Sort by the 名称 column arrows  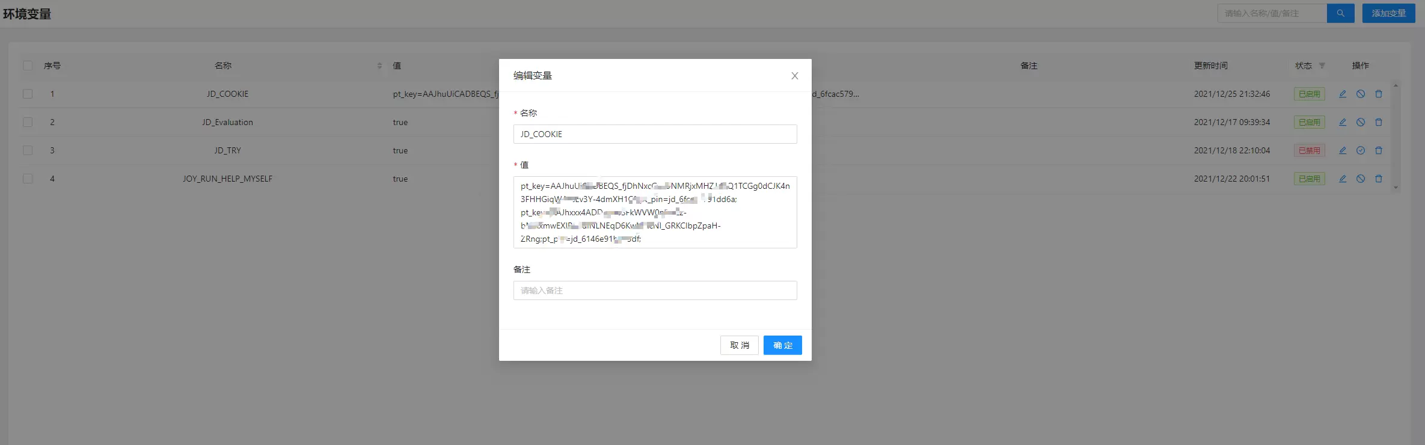click(379, 66)
